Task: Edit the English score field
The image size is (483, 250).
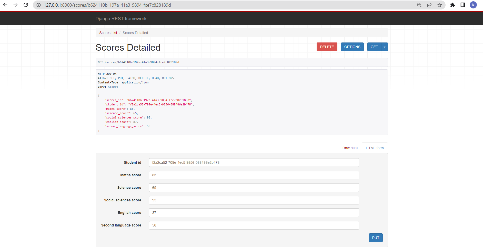Action: tap(254, 213)
